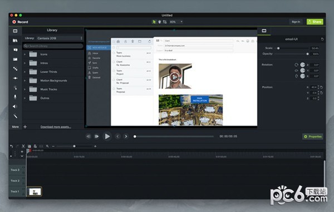The height and width of the screenshot is (212, 334).
Task: Click the timeline zoom slider handle
Action: (x=74, y=146)
